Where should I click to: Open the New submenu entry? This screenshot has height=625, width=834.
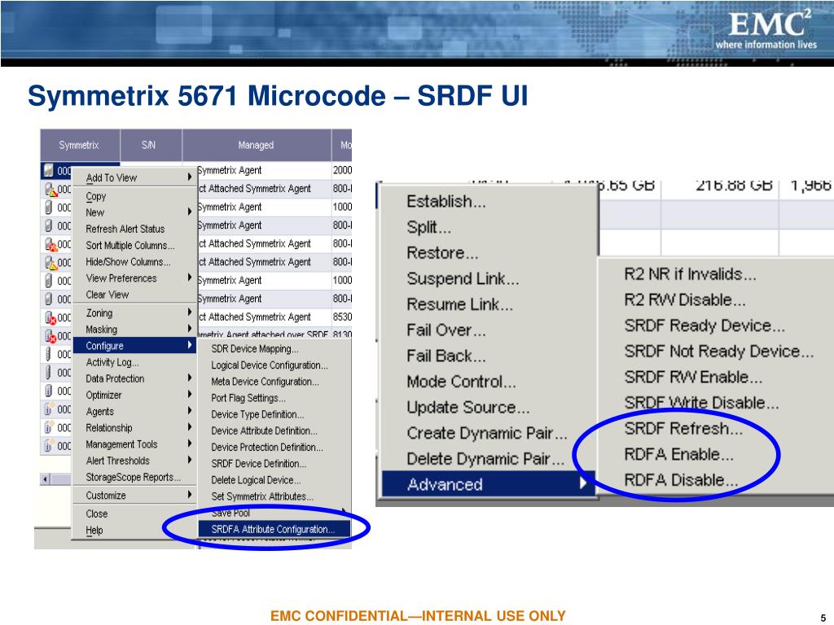(x=134, y=212)
